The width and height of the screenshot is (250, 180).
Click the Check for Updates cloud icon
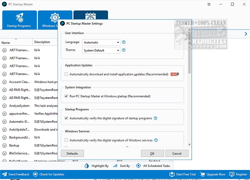(35, 174)
